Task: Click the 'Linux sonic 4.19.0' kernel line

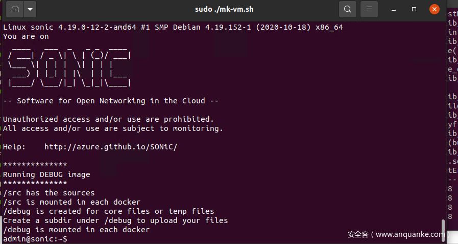Action: click(x=173, y=27)
